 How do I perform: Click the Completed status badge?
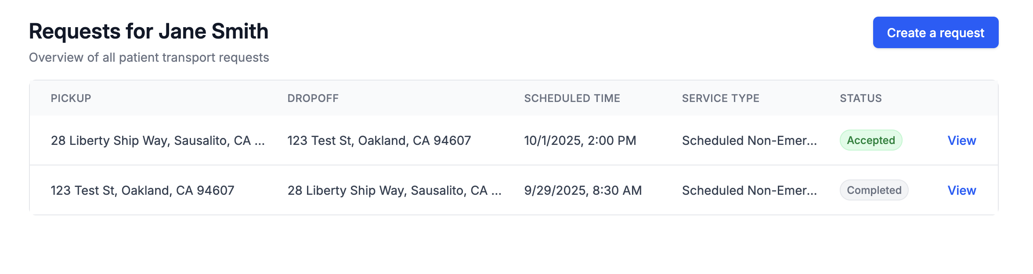[x=874, y=190]
